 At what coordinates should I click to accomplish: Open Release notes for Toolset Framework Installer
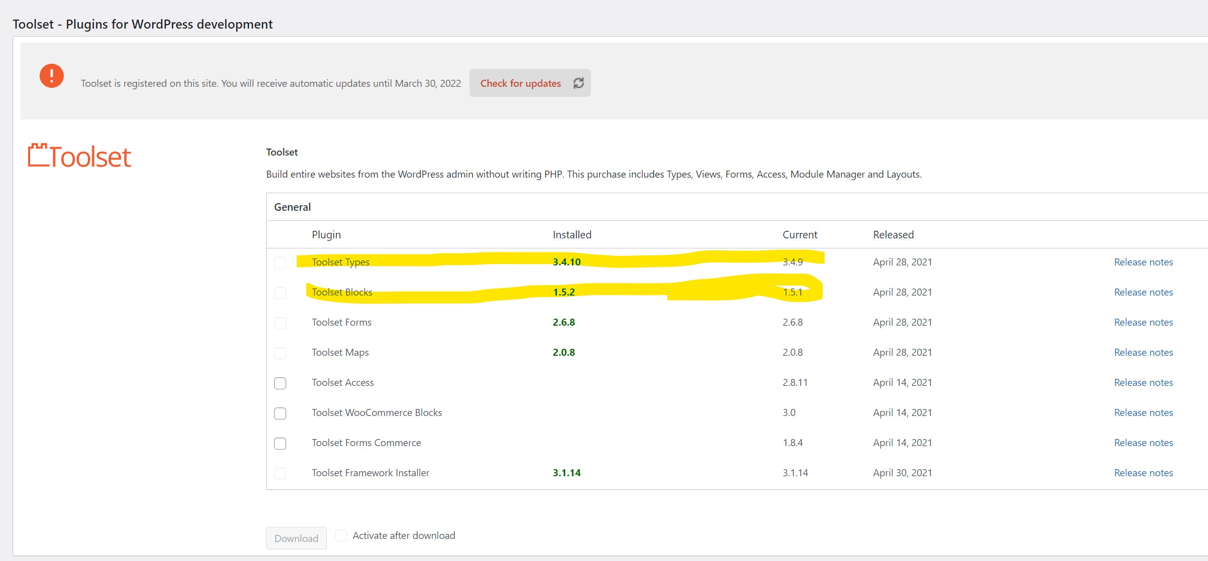click(1143, 473)
